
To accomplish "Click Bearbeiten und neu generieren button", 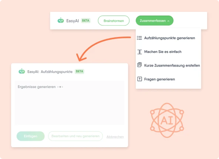I will tap(75, 136).
